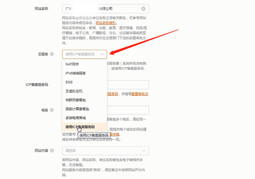The height and width of the screenshot is (179, 255).
Task: Focus the ICP备案服务码 input field
Action: click(127, 85)
